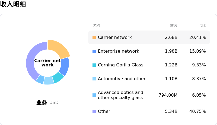Click the 业务 label below the chart
The width and height of the screenshot is (217, 125).
[x=42, y=103]
